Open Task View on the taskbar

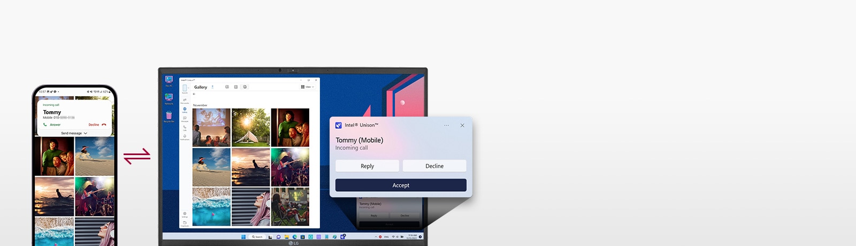pyautogui.click(x=270, y=237)
